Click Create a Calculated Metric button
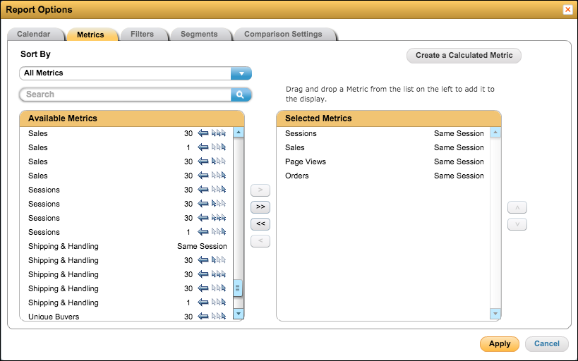578x361 pixels. click(x=464, y=56)
